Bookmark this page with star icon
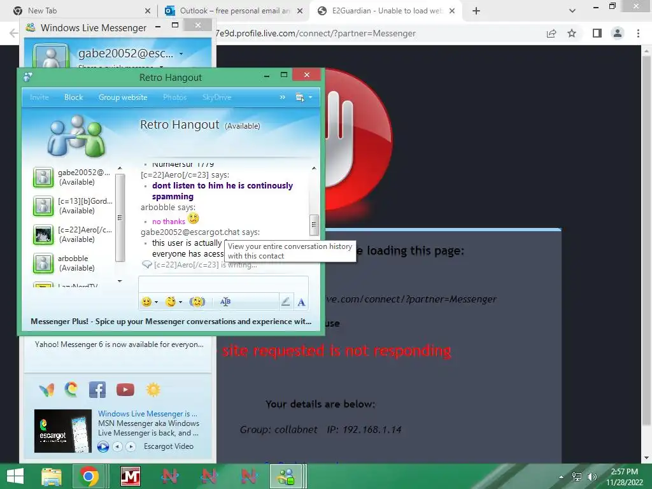The image size is (652, 489). coord(572,33)
